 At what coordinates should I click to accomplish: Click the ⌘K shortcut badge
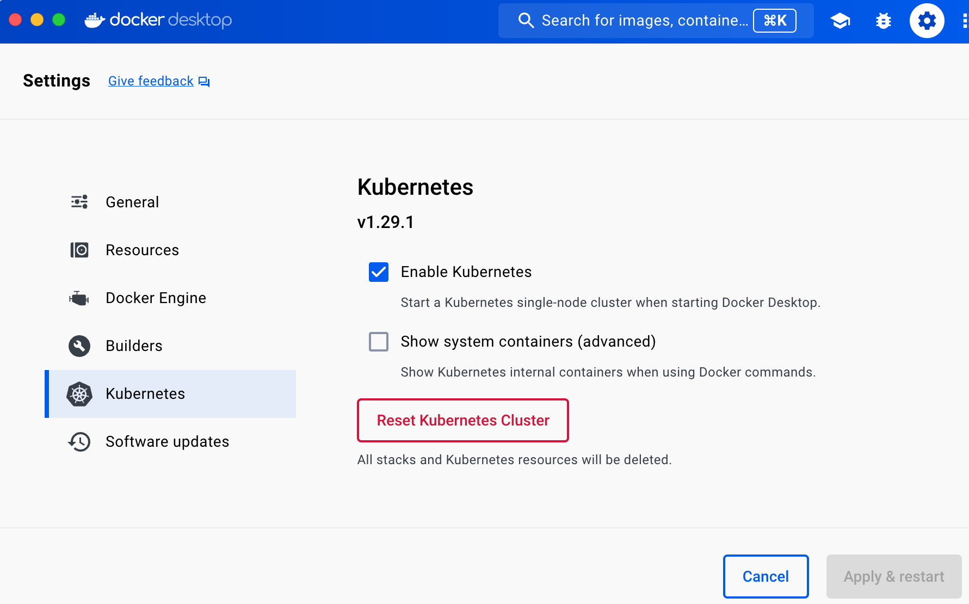pos(775,21)
